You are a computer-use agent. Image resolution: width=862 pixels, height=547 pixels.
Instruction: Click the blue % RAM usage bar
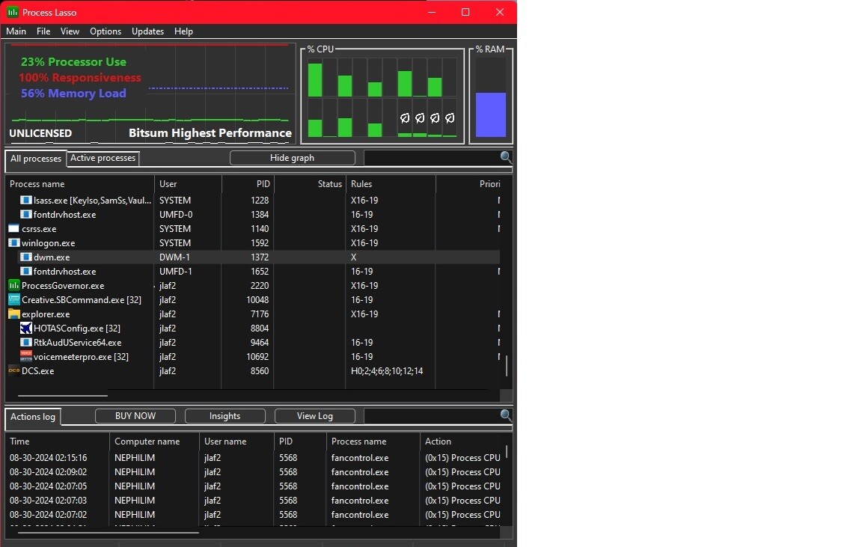pyautogui.click(x=490, y=114)
